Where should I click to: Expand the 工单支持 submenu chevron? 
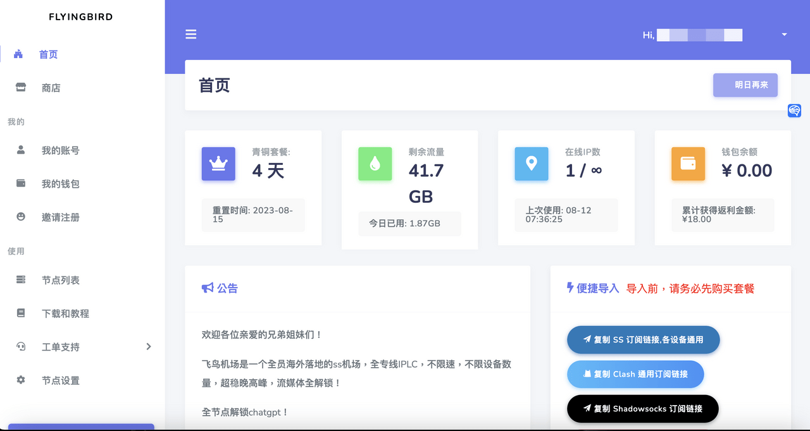click(149, 347)
